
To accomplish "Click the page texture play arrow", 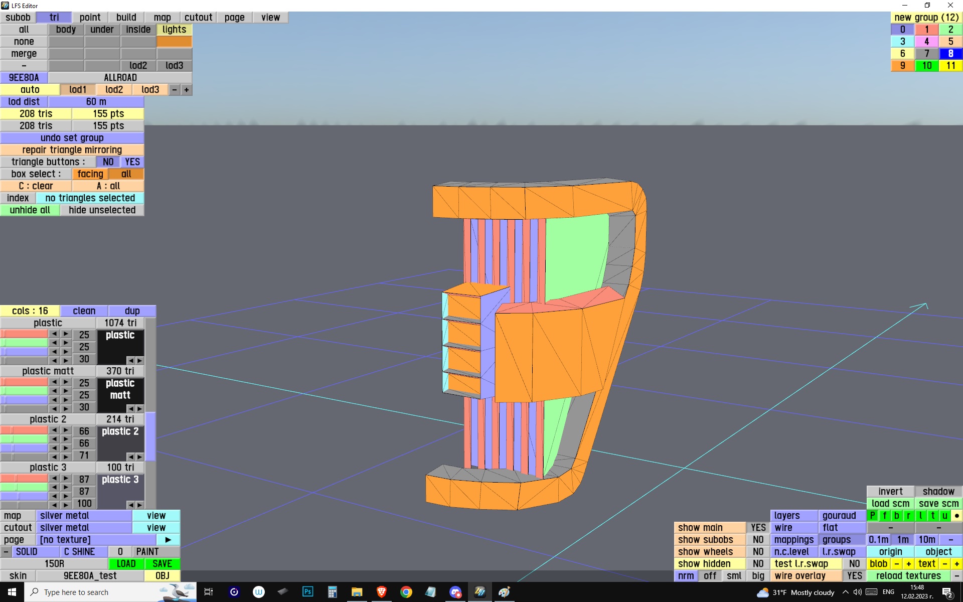I will (x=168, y=540).
